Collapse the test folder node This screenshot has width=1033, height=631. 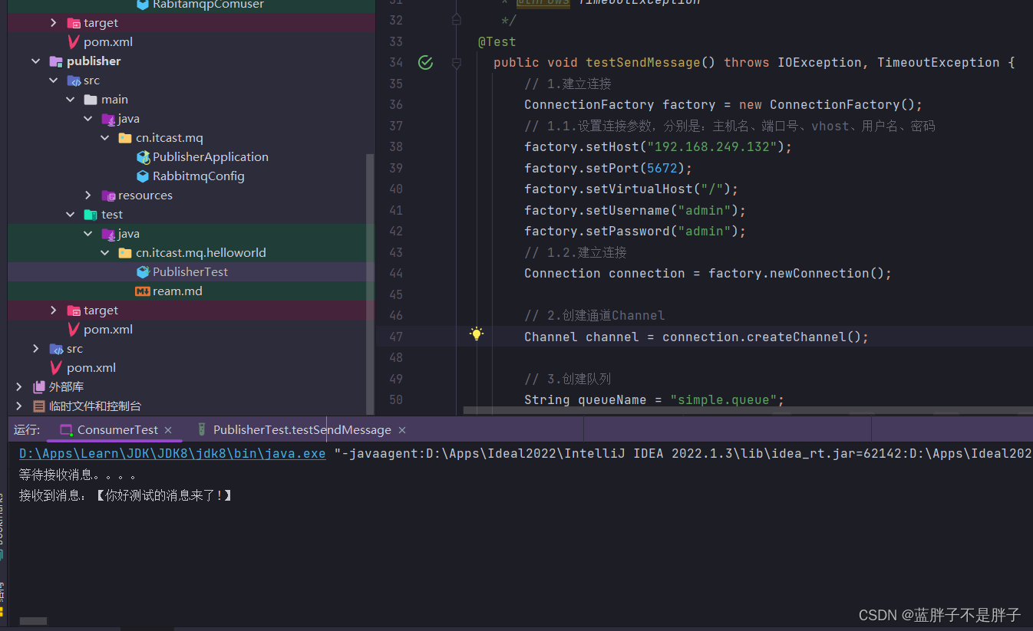[x=71, y=215]
